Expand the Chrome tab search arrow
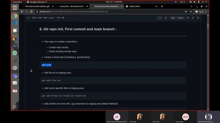 point(191,6)
